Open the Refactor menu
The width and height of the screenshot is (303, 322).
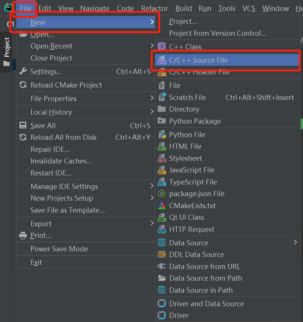click(155, 8)
